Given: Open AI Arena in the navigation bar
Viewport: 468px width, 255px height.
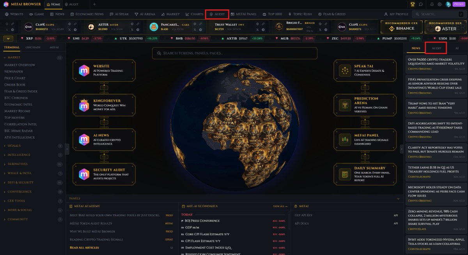Looking at the screenshot, I should [145, 14].
